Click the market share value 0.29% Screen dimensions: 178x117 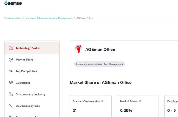click(126, 111)
